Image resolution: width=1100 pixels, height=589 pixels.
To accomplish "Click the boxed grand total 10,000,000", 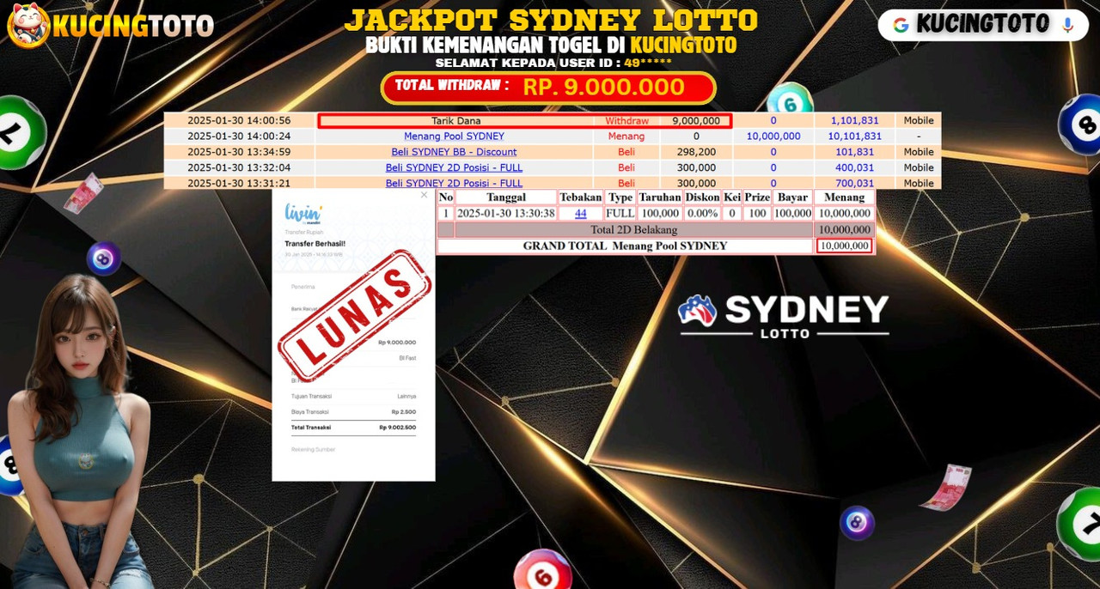I will (845, 246).
